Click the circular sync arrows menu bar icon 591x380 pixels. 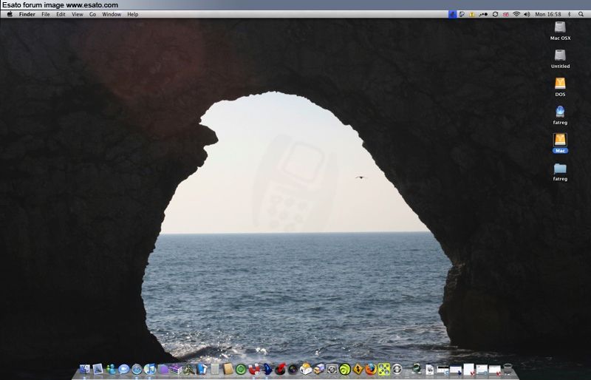(x=495, y=14)
